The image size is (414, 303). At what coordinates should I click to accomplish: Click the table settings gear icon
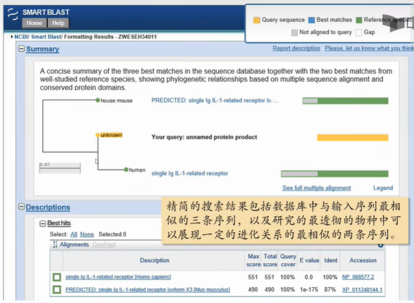(380, 246)
